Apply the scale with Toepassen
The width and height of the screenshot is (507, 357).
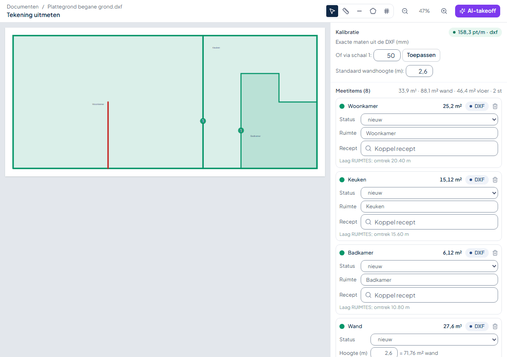point(421,55)
